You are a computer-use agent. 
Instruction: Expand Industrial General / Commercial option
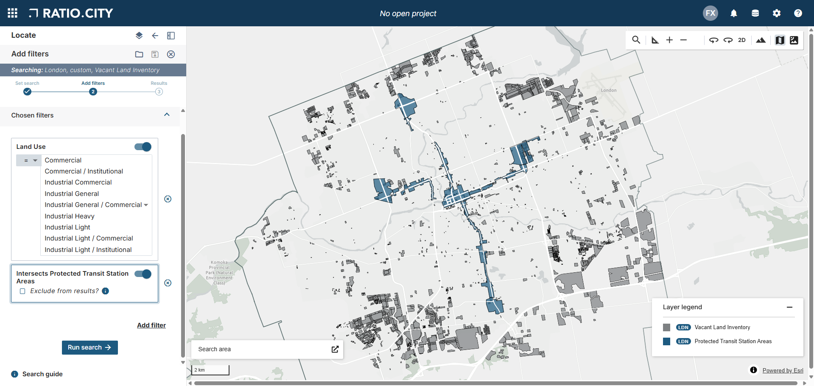(x=146, y=204)
